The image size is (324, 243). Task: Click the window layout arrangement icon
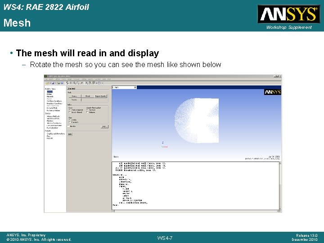coord(94,83)
